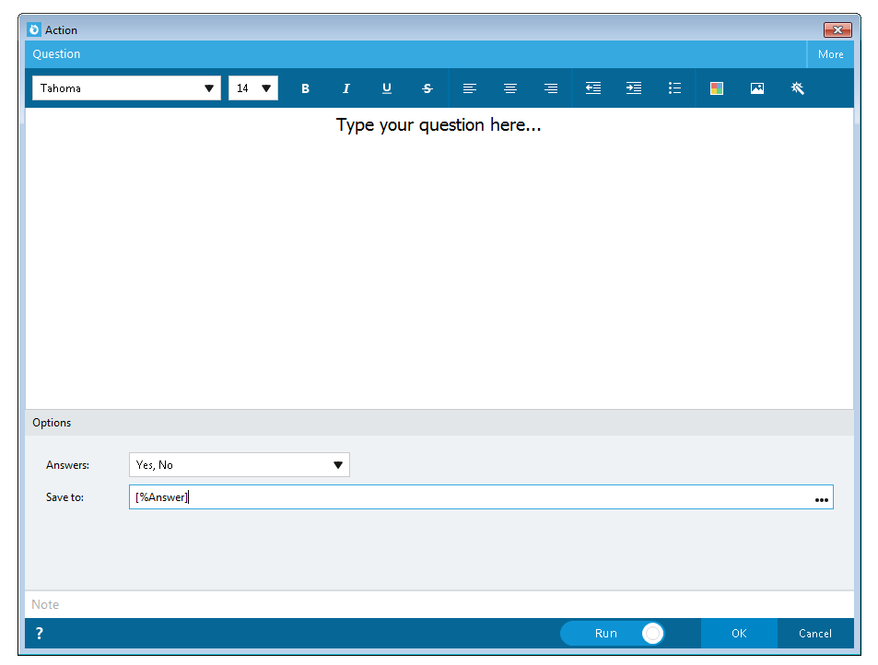Viewport: 878px width, 665px height.
Task: Open the Tahoma font dropdown
Action: pos(126,88)
